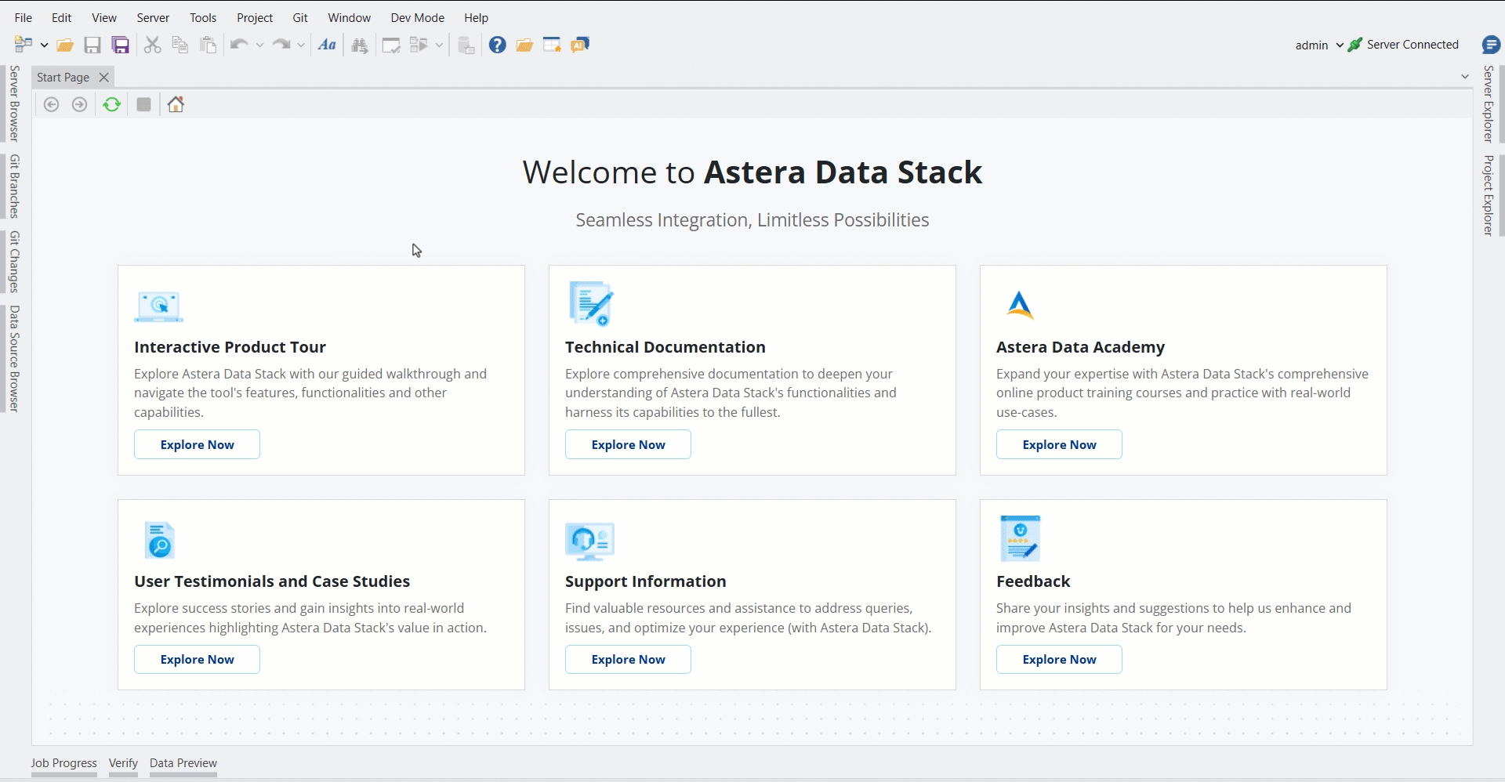Click Explore Now under Technical Documentation
The height and width of the screenshot is (782, 1505).
[x=628, y=444]
